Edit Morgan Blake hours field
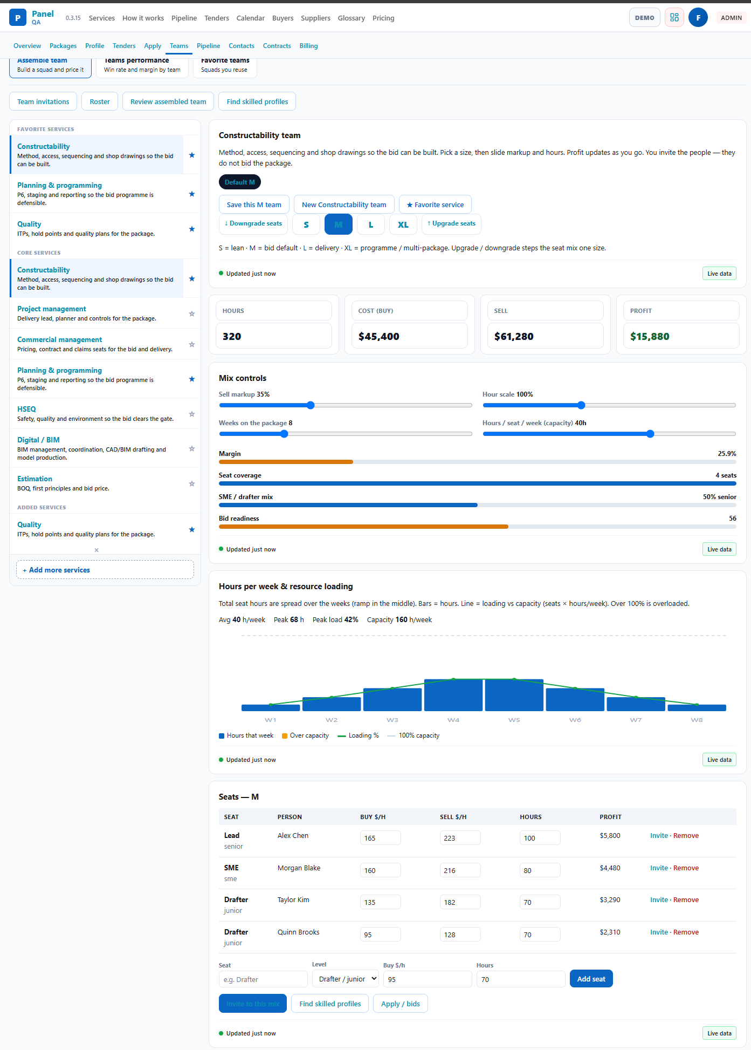The height and width of the screenshot is (1050, 751). pos(540,870)
